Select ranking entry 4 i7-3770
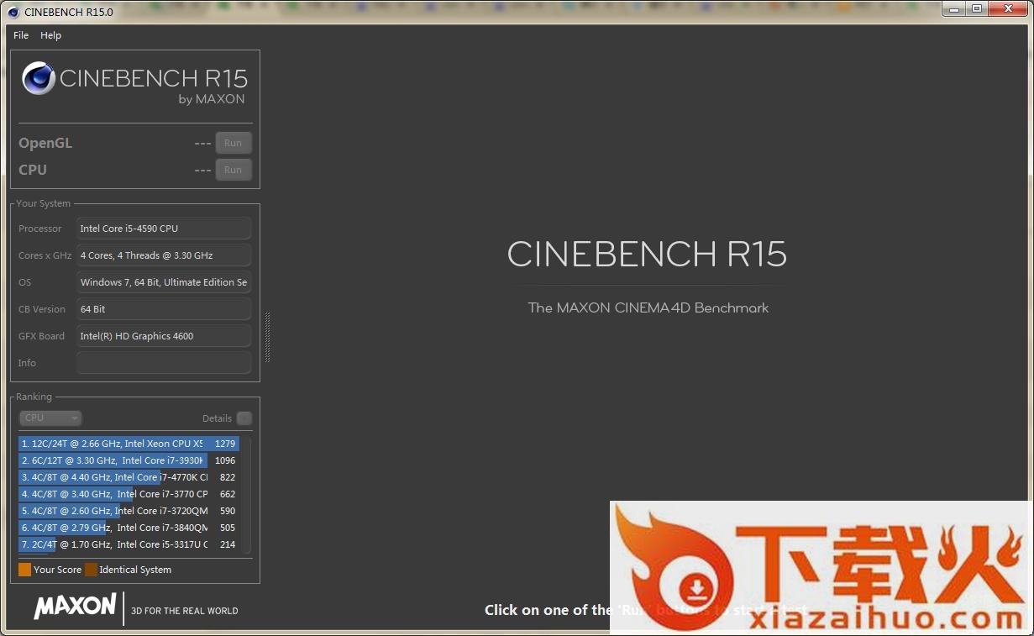Viewport: 1034px width, 636px height. point(129,494)
